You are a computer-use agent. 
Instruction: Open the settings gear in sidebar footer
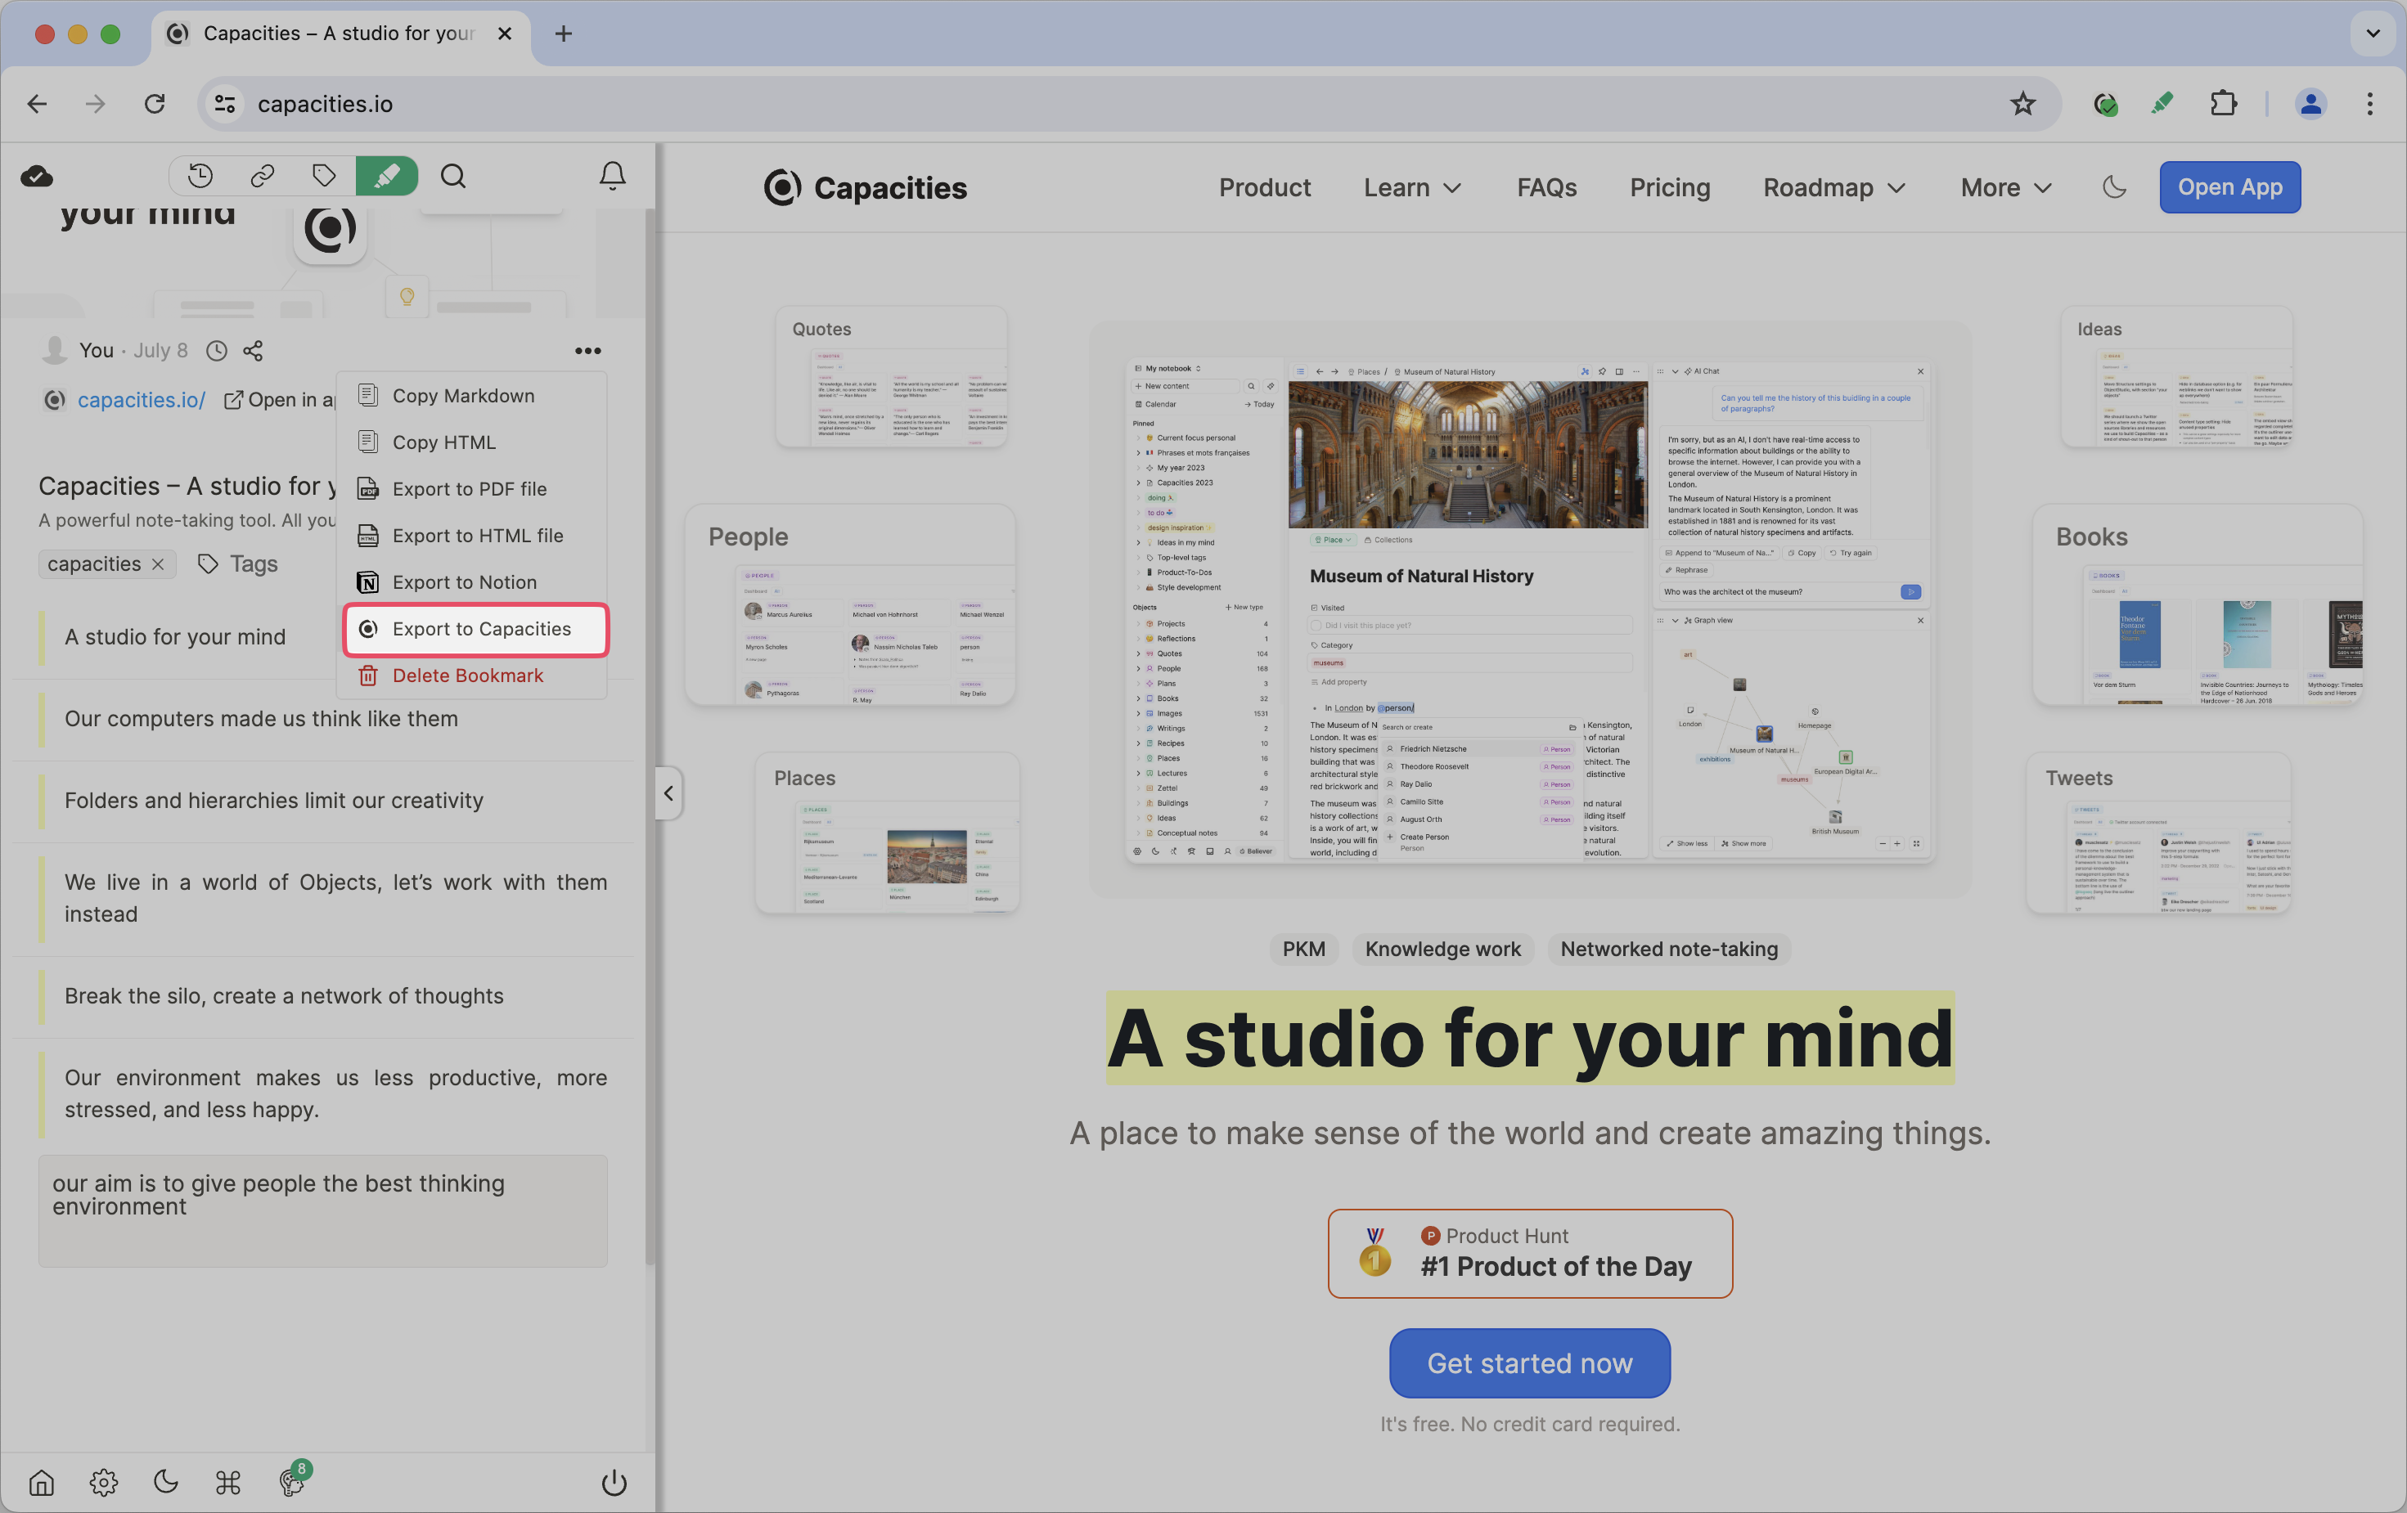pyautogui.click(x=103, y=1482)
